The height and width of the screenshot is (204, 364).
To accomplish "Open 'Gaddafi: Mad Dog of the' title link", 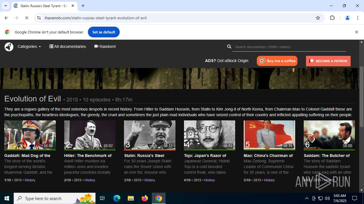I will click(27, 156).
